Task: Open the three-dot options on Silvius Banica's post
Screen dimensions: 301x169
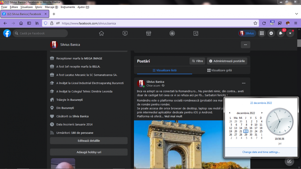Action: 244,83
